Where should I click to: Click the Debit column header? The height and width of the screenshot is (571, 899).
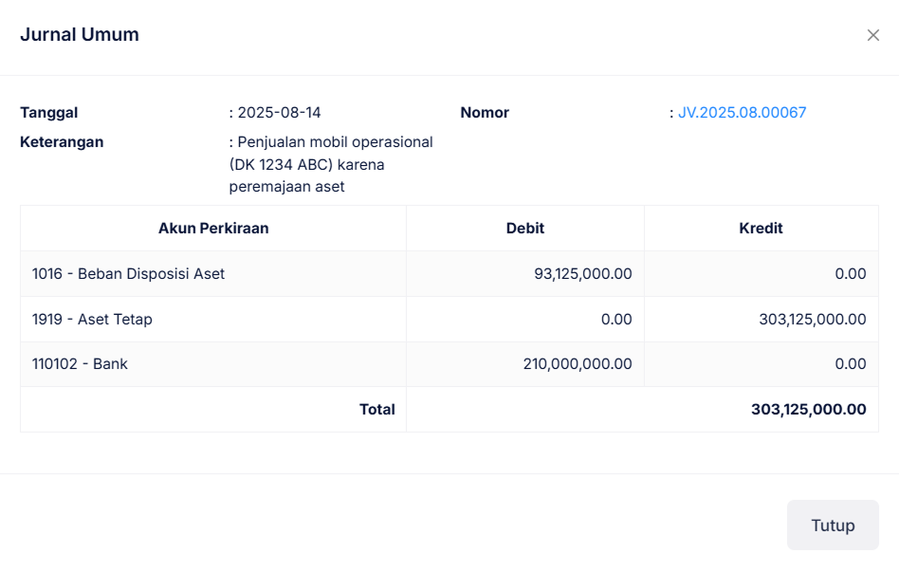click(x=524, y=229)
